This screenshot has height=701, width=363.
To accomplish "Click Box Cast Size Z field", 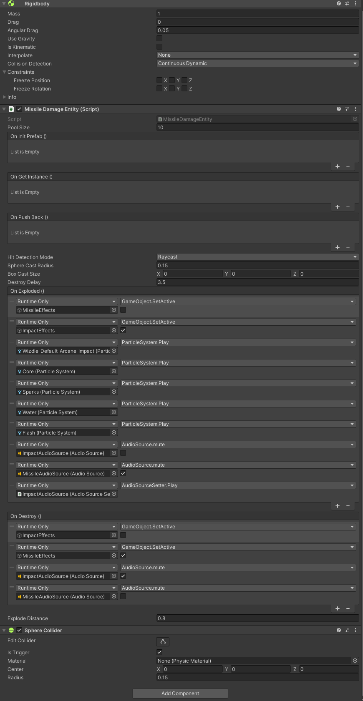I will [329, 274].
